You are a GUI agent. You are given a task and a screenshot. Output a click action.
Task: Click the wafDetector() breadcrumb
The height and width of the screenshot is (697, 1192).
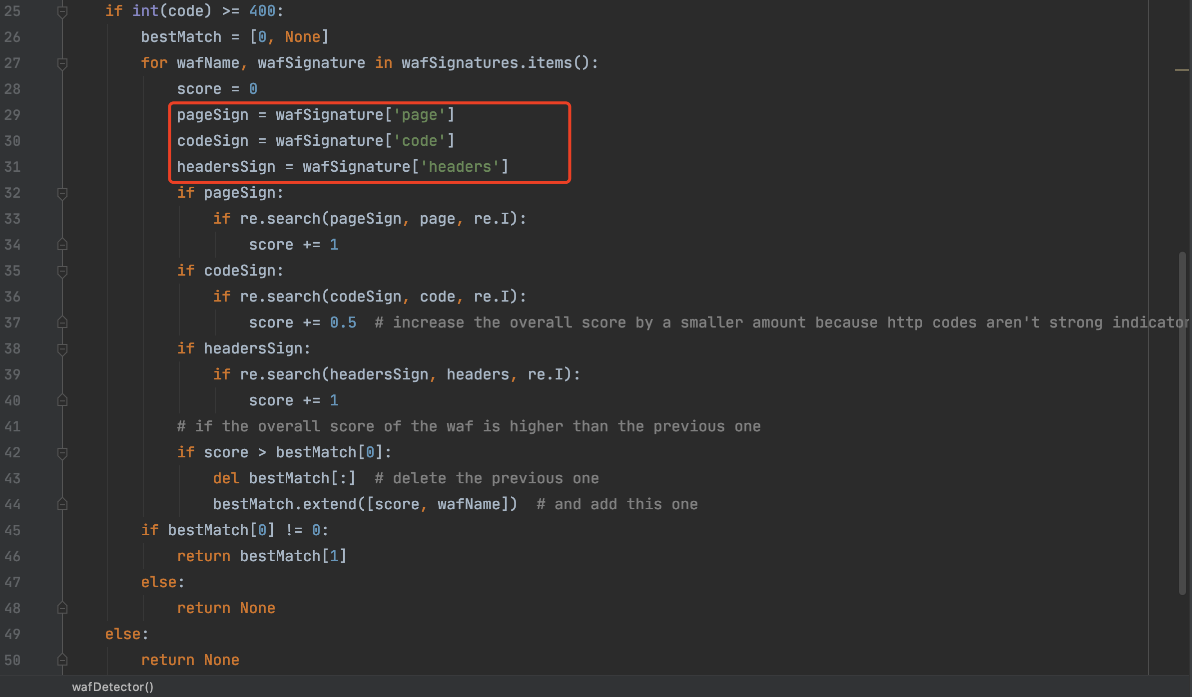(x=113, y=687)
